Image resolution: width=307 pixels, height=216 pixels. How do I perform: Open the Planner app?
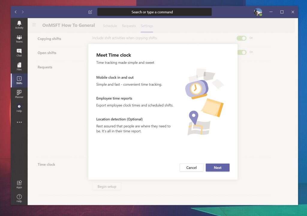pos(19,94)
